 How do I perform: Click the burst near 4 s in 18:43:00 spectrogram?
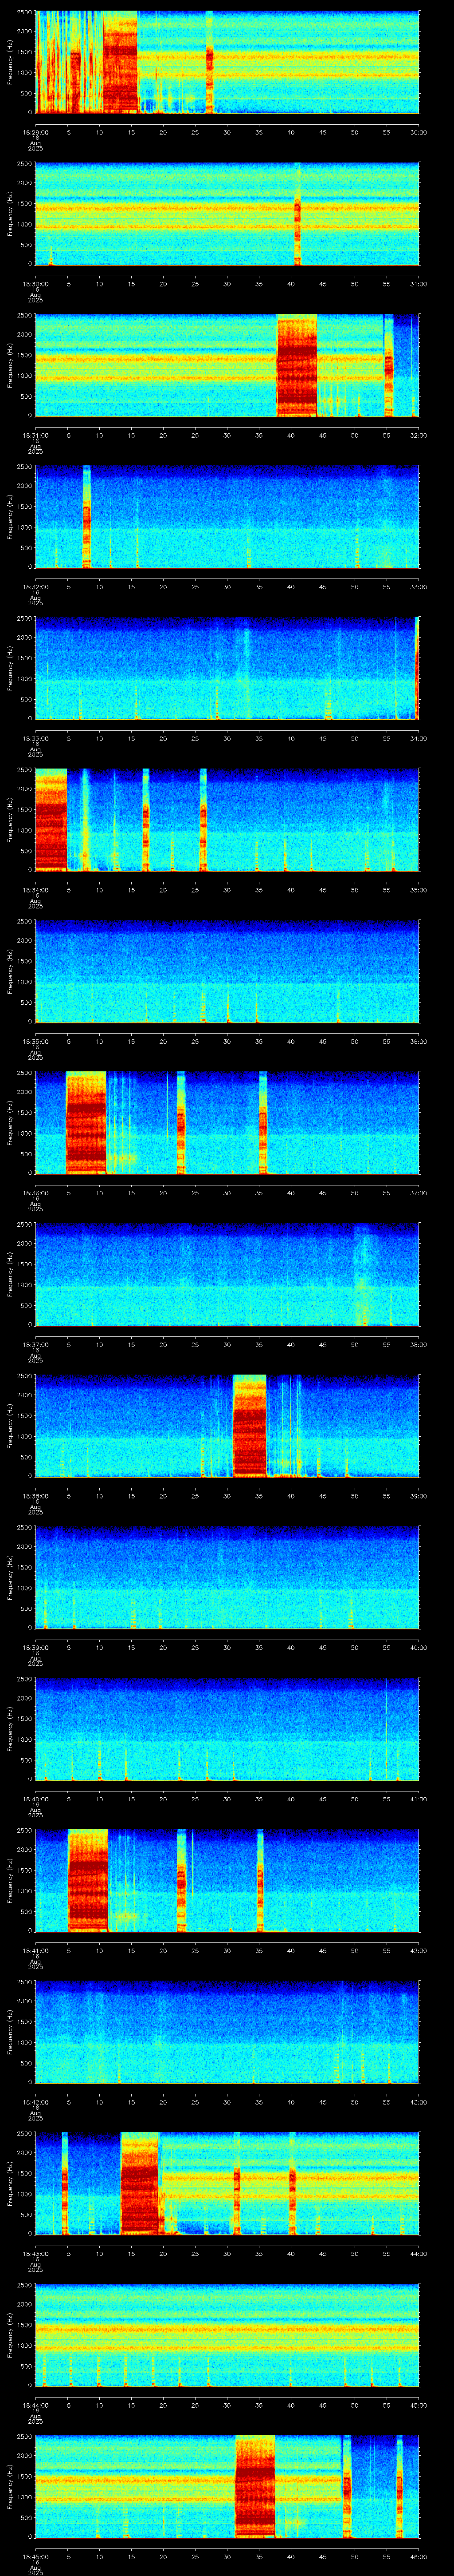pos(65,2183)
